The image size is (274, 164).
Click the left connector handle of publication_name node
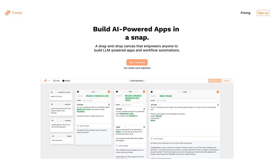[x=48, y=95]
